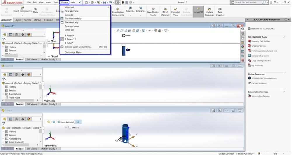Expand Annotations node in Tube tree

coord(3,138)
